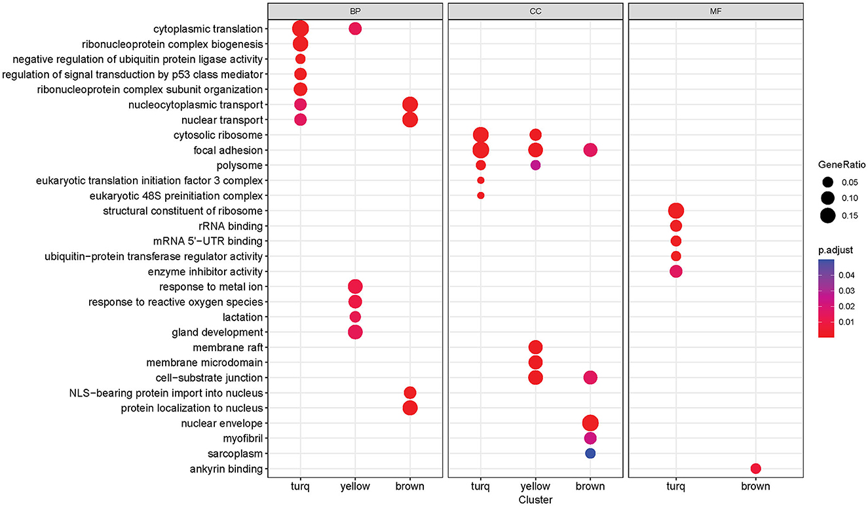868x506 pixels.
Task: Click the blue sarcoplasm dot in CC brown
Action: [x=590, y=454]
